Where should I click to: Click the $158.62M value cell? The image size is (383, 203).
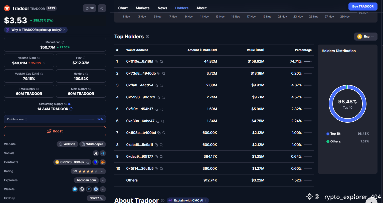(x=256, y=61)
